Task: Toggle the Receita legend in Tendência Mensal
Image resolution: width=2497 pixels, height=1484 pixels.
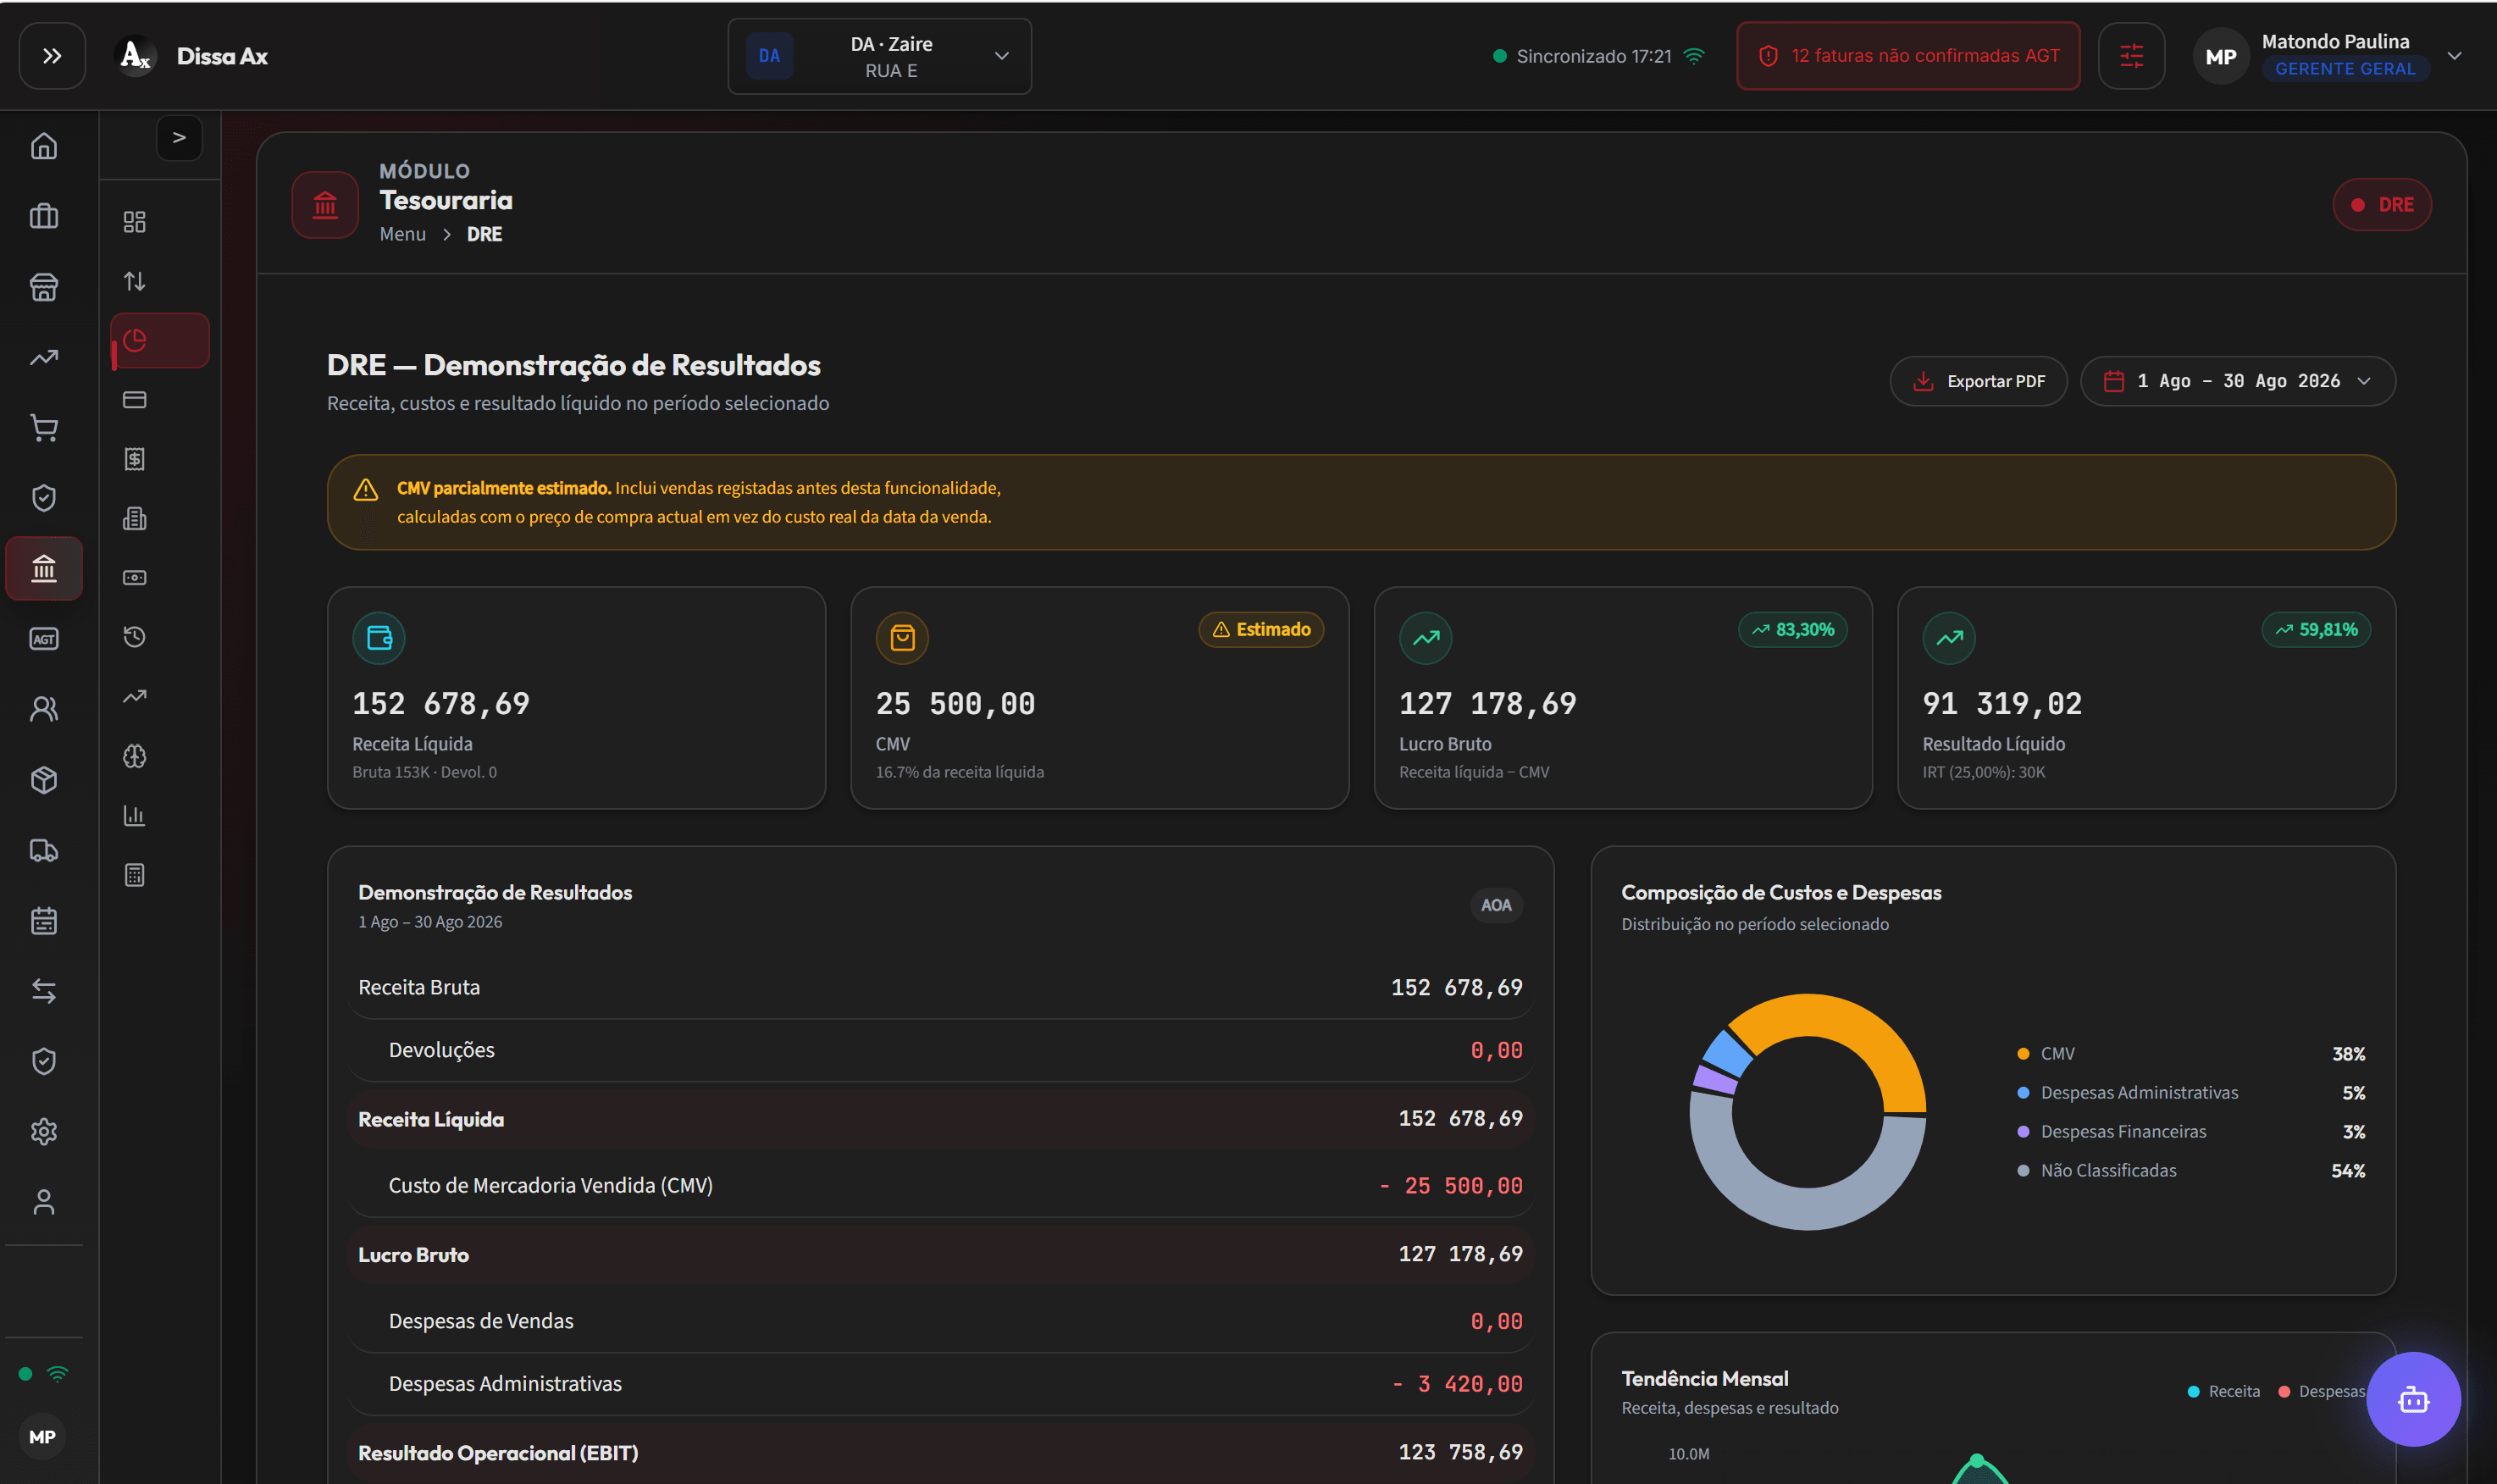Action: pos(2223,1391)
